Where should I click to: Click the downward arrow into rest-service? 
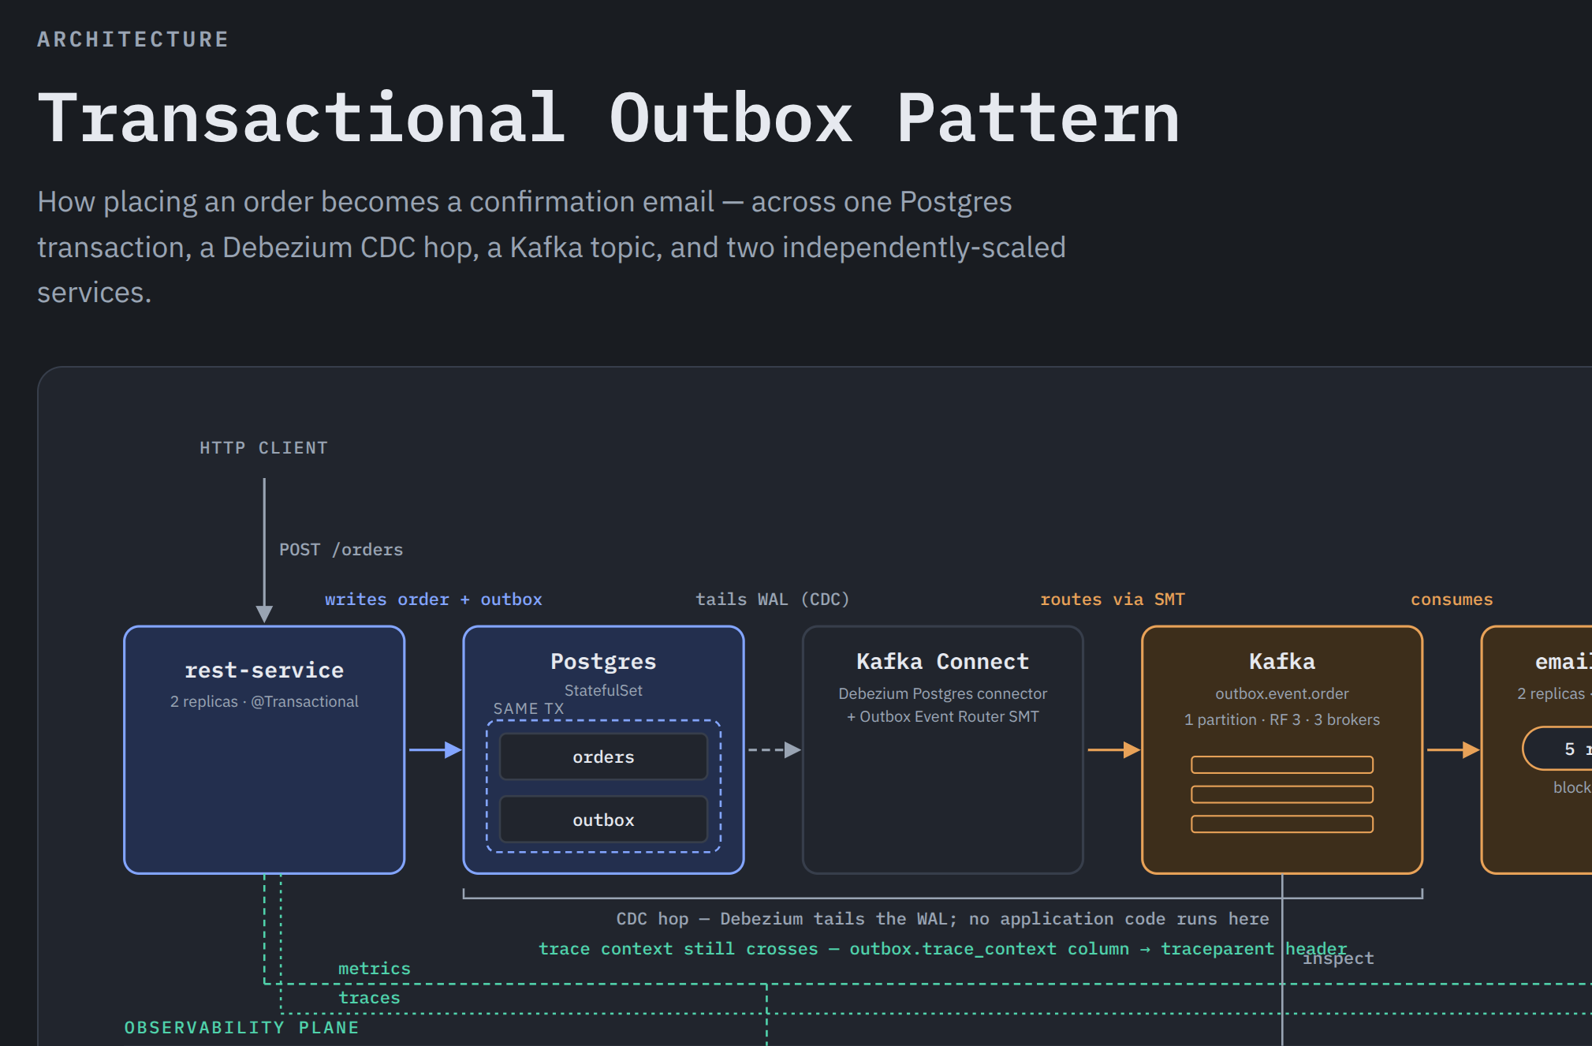point(264,551)
